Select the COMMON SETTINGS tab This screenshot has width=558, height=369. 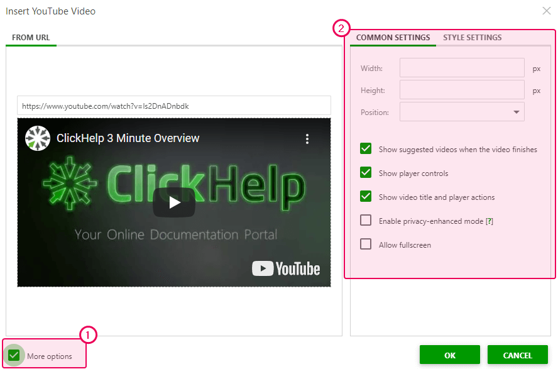click(x=393, y=37)
